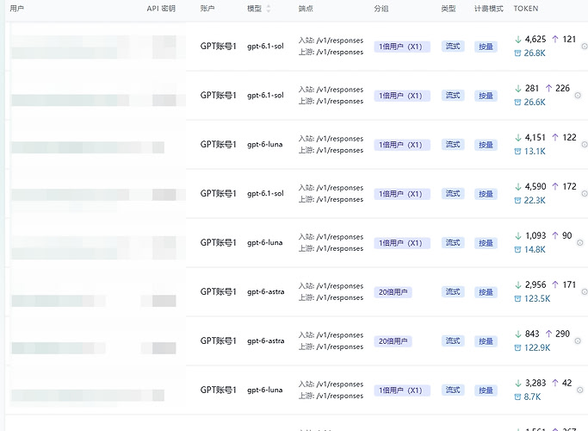This screenshot has height=431, width=588.
Task: Click 20倍用户 tag in the 123.5K row
Action: (393, 292)
